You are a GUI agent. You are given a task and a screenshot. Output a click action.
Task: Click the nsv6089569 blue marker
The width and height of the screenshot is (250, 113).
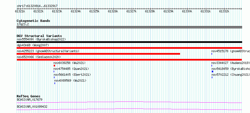(55, 83)
